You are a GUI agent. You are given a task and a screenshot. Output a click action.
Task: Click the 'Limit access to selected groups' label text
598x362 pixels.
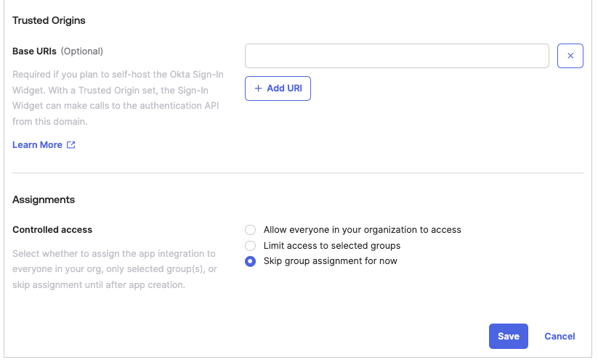[x=332, y=246]
